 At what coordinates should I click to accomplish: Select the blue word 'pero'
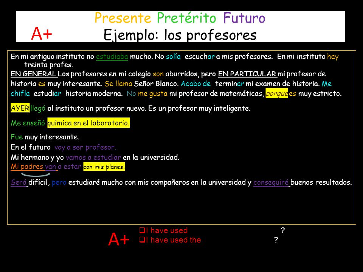pyautogui.click(x=59, y=182)
